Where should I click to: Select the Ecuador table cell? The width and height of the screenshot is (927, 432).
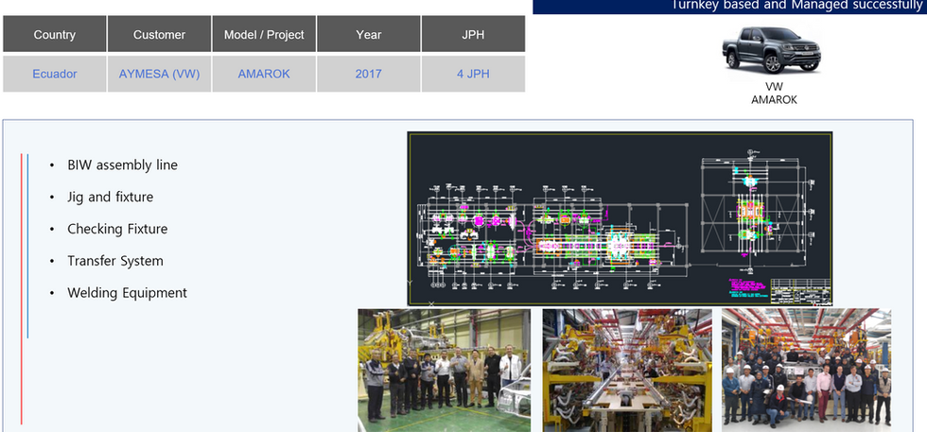click(55, 74)
